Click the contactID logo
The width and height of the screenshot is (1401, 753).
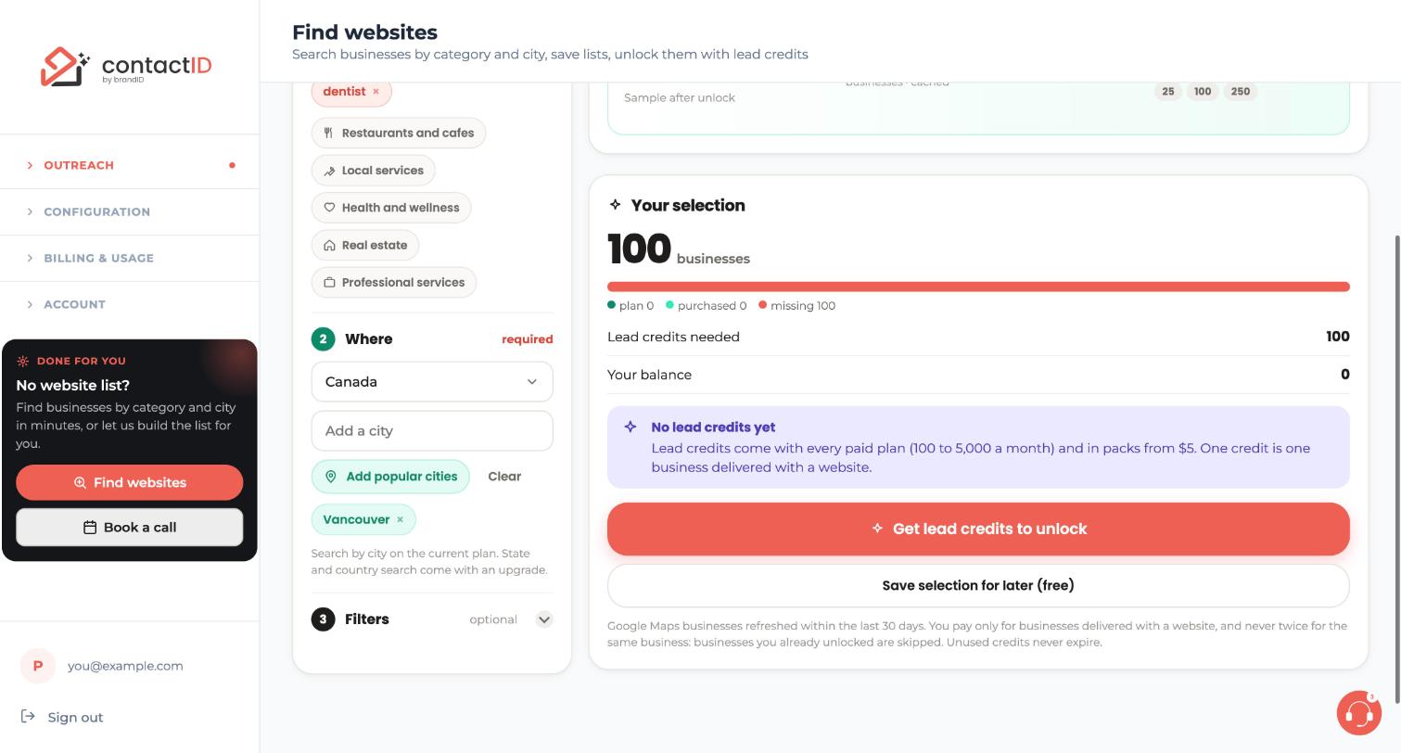(x=126, y=67)
